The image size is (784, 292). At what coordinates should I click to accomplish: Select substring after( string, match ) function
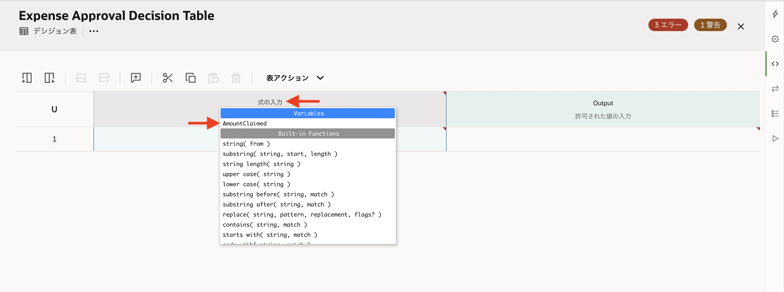308,205
